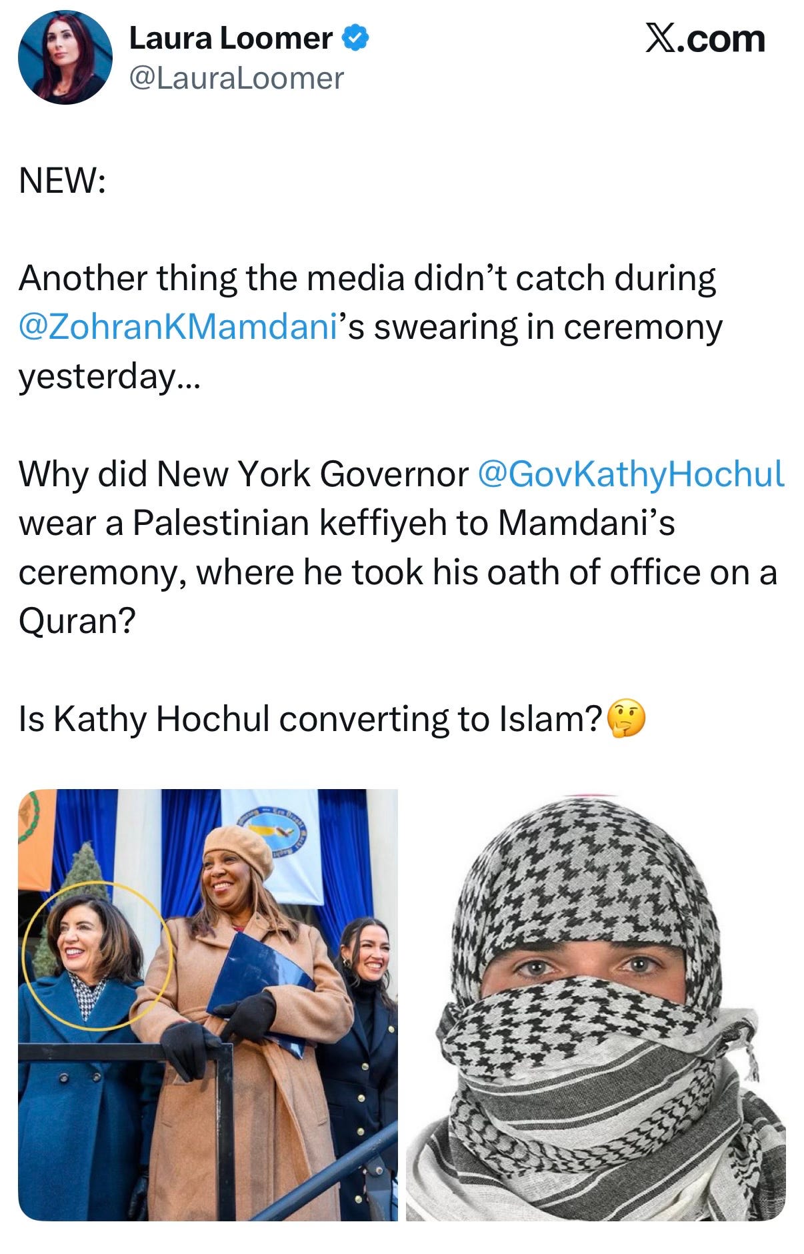Open the @GovKathyHochul mention link
Viewport: 804px width, 1254px height.
point(631,474)
